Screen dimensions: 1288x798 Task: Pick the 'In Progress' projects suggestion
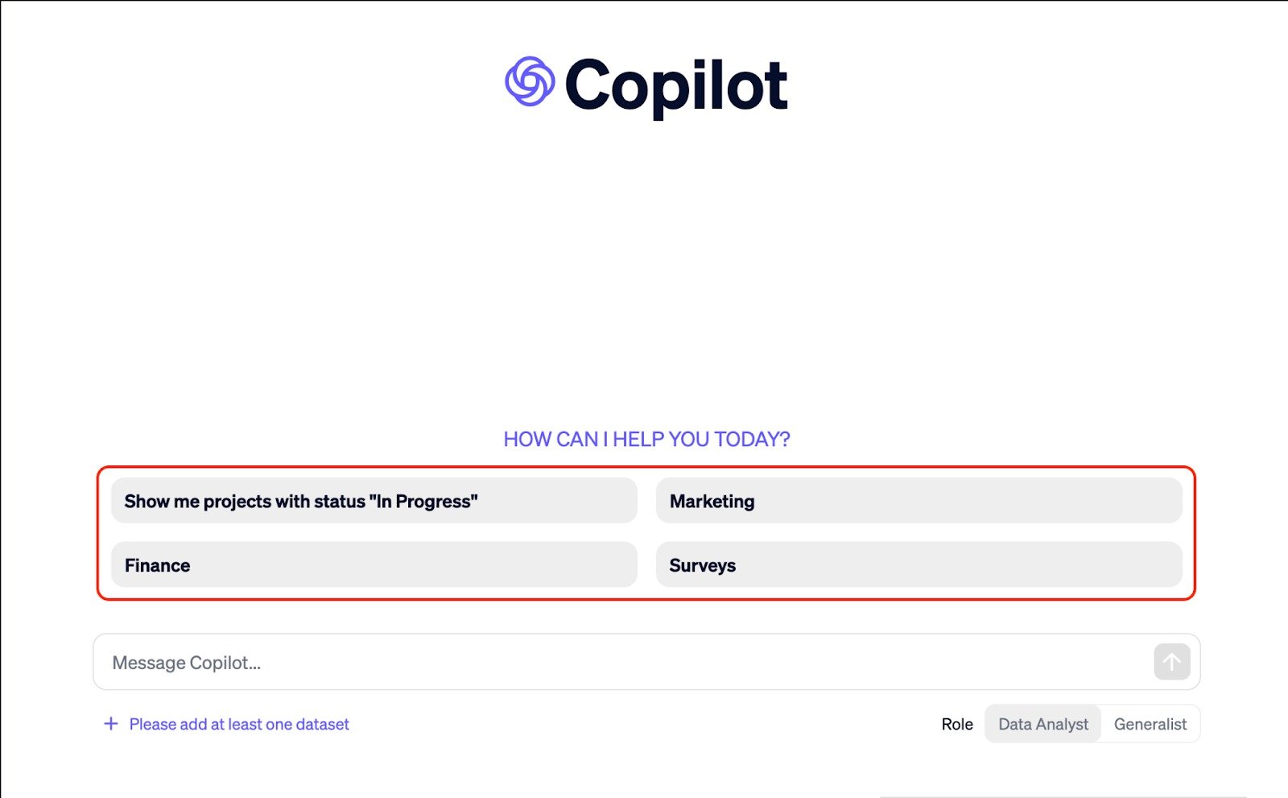pyautogui.click(x=374, y=501)
